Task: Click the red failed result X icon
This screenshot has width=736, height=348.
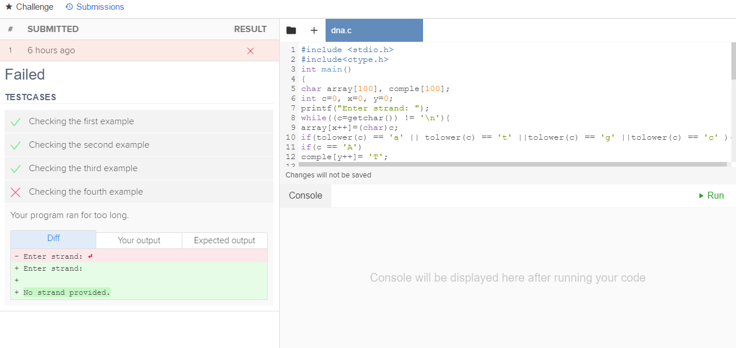Action: [x=250, y=51]
